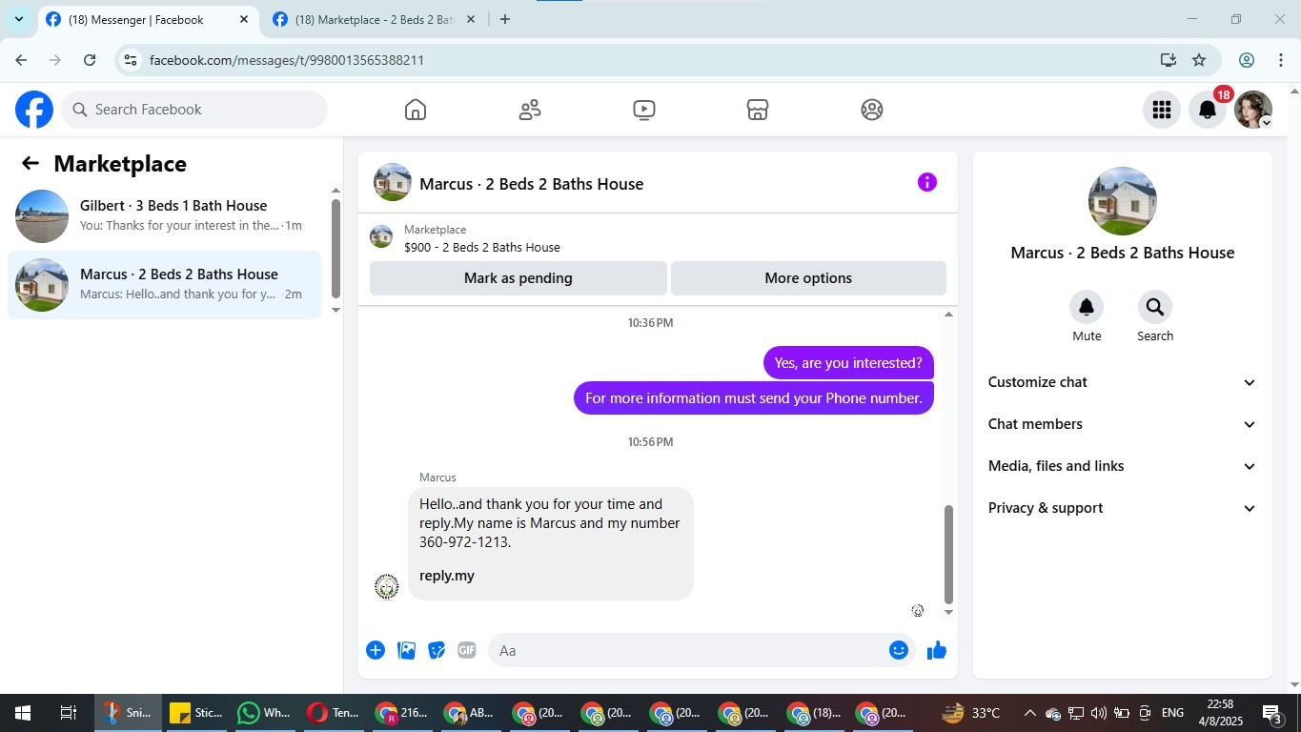Open WhatsApp from the taskbar
The height and width of the screenshot is (732, 1301).
tap(266, 713)
